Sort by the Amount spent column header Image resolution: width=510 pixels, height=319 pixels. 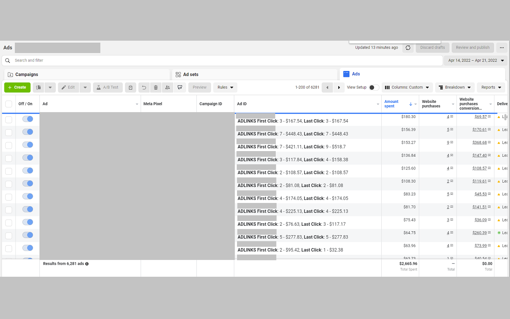point(392,104)
